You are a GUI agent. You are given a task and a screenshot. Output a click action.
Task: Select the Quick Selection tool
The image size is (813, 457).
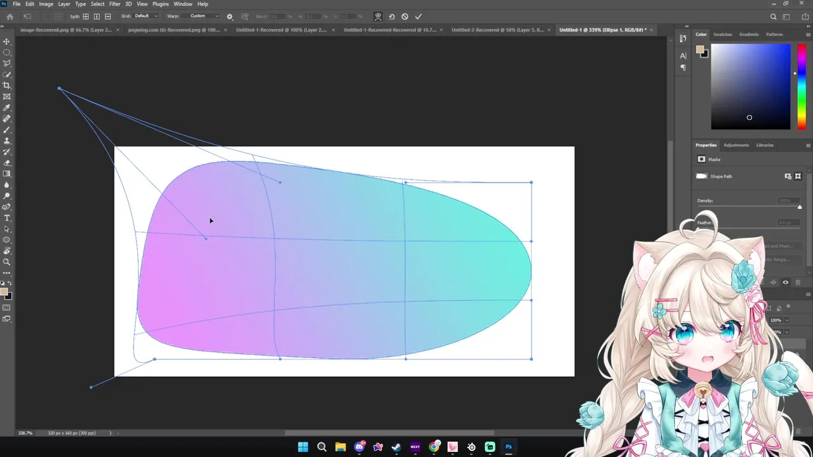7,74
